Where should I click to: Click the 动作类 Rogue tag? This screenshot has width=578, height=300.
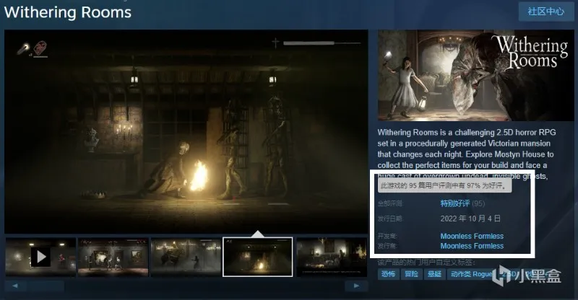(x=472, y=274)
